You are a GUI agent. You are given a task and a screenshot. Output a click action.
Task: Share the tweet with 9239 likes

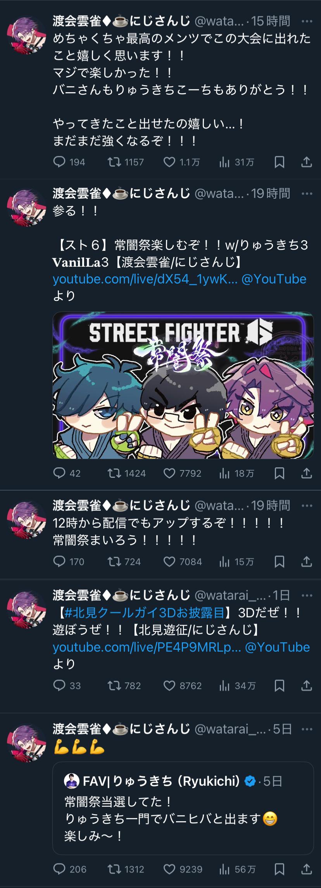pos(307,869)
